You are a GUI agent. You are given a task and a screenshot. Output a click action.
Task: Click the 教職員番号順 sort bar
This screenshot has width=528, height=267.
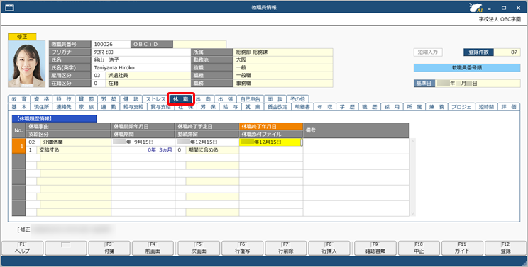(467, 67)
